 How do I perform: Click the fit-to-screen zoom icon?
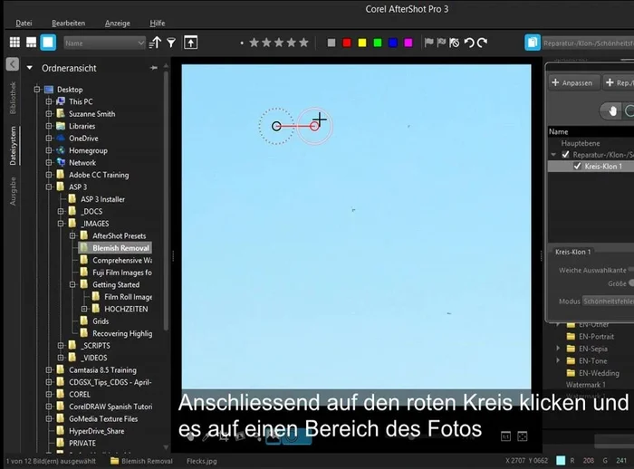(523, 436)
